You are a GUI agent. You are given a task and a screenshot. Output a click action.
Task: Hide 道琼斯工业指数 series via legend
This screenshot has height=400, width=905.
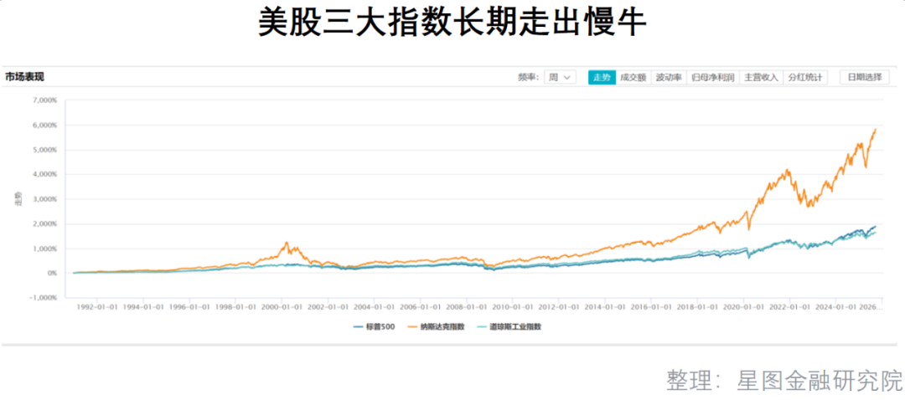coord(515,327)
